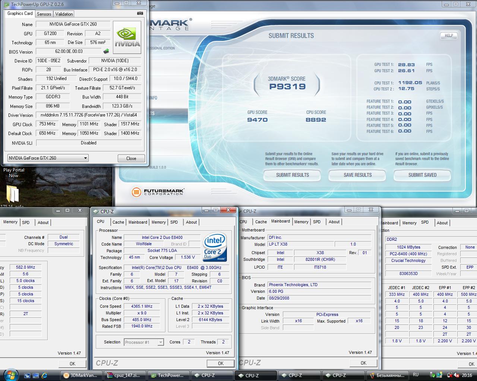
Task: Click the network tray icon
Action: point(450,375)
